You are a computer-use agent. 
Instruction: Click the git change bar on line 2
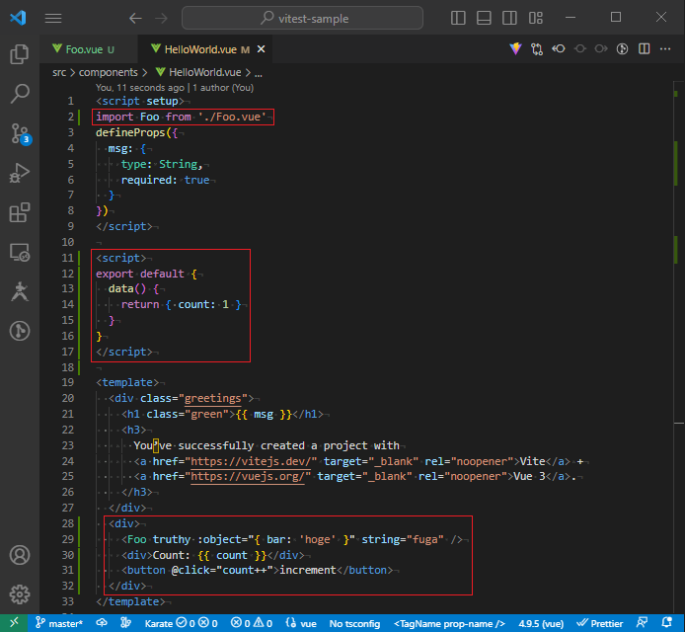(x=79, y=118)
